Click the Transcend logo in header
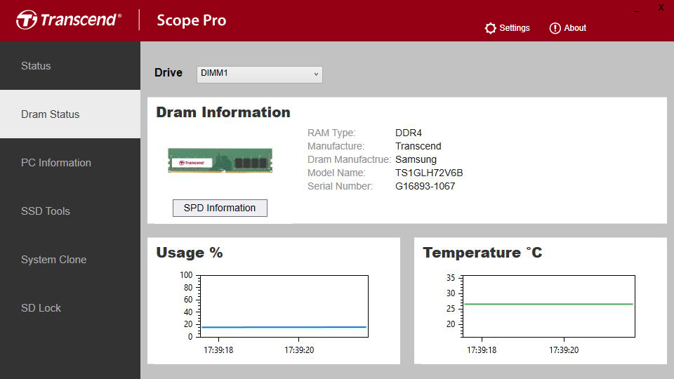The height and width of the screenshot is (379, 674). point(69,20)
